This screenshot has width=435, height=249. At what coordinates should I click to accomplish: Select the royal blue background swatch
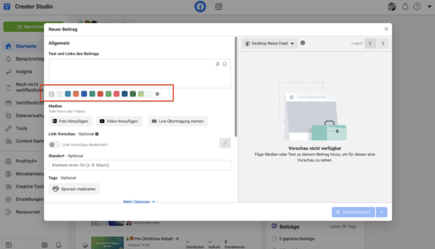(84, 94)
